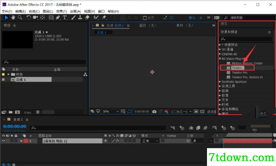Viewport: 276px width, 166px height.
Task: Click the Motion Blur enable icon in timeline
Action: click(x=205, y=128)
